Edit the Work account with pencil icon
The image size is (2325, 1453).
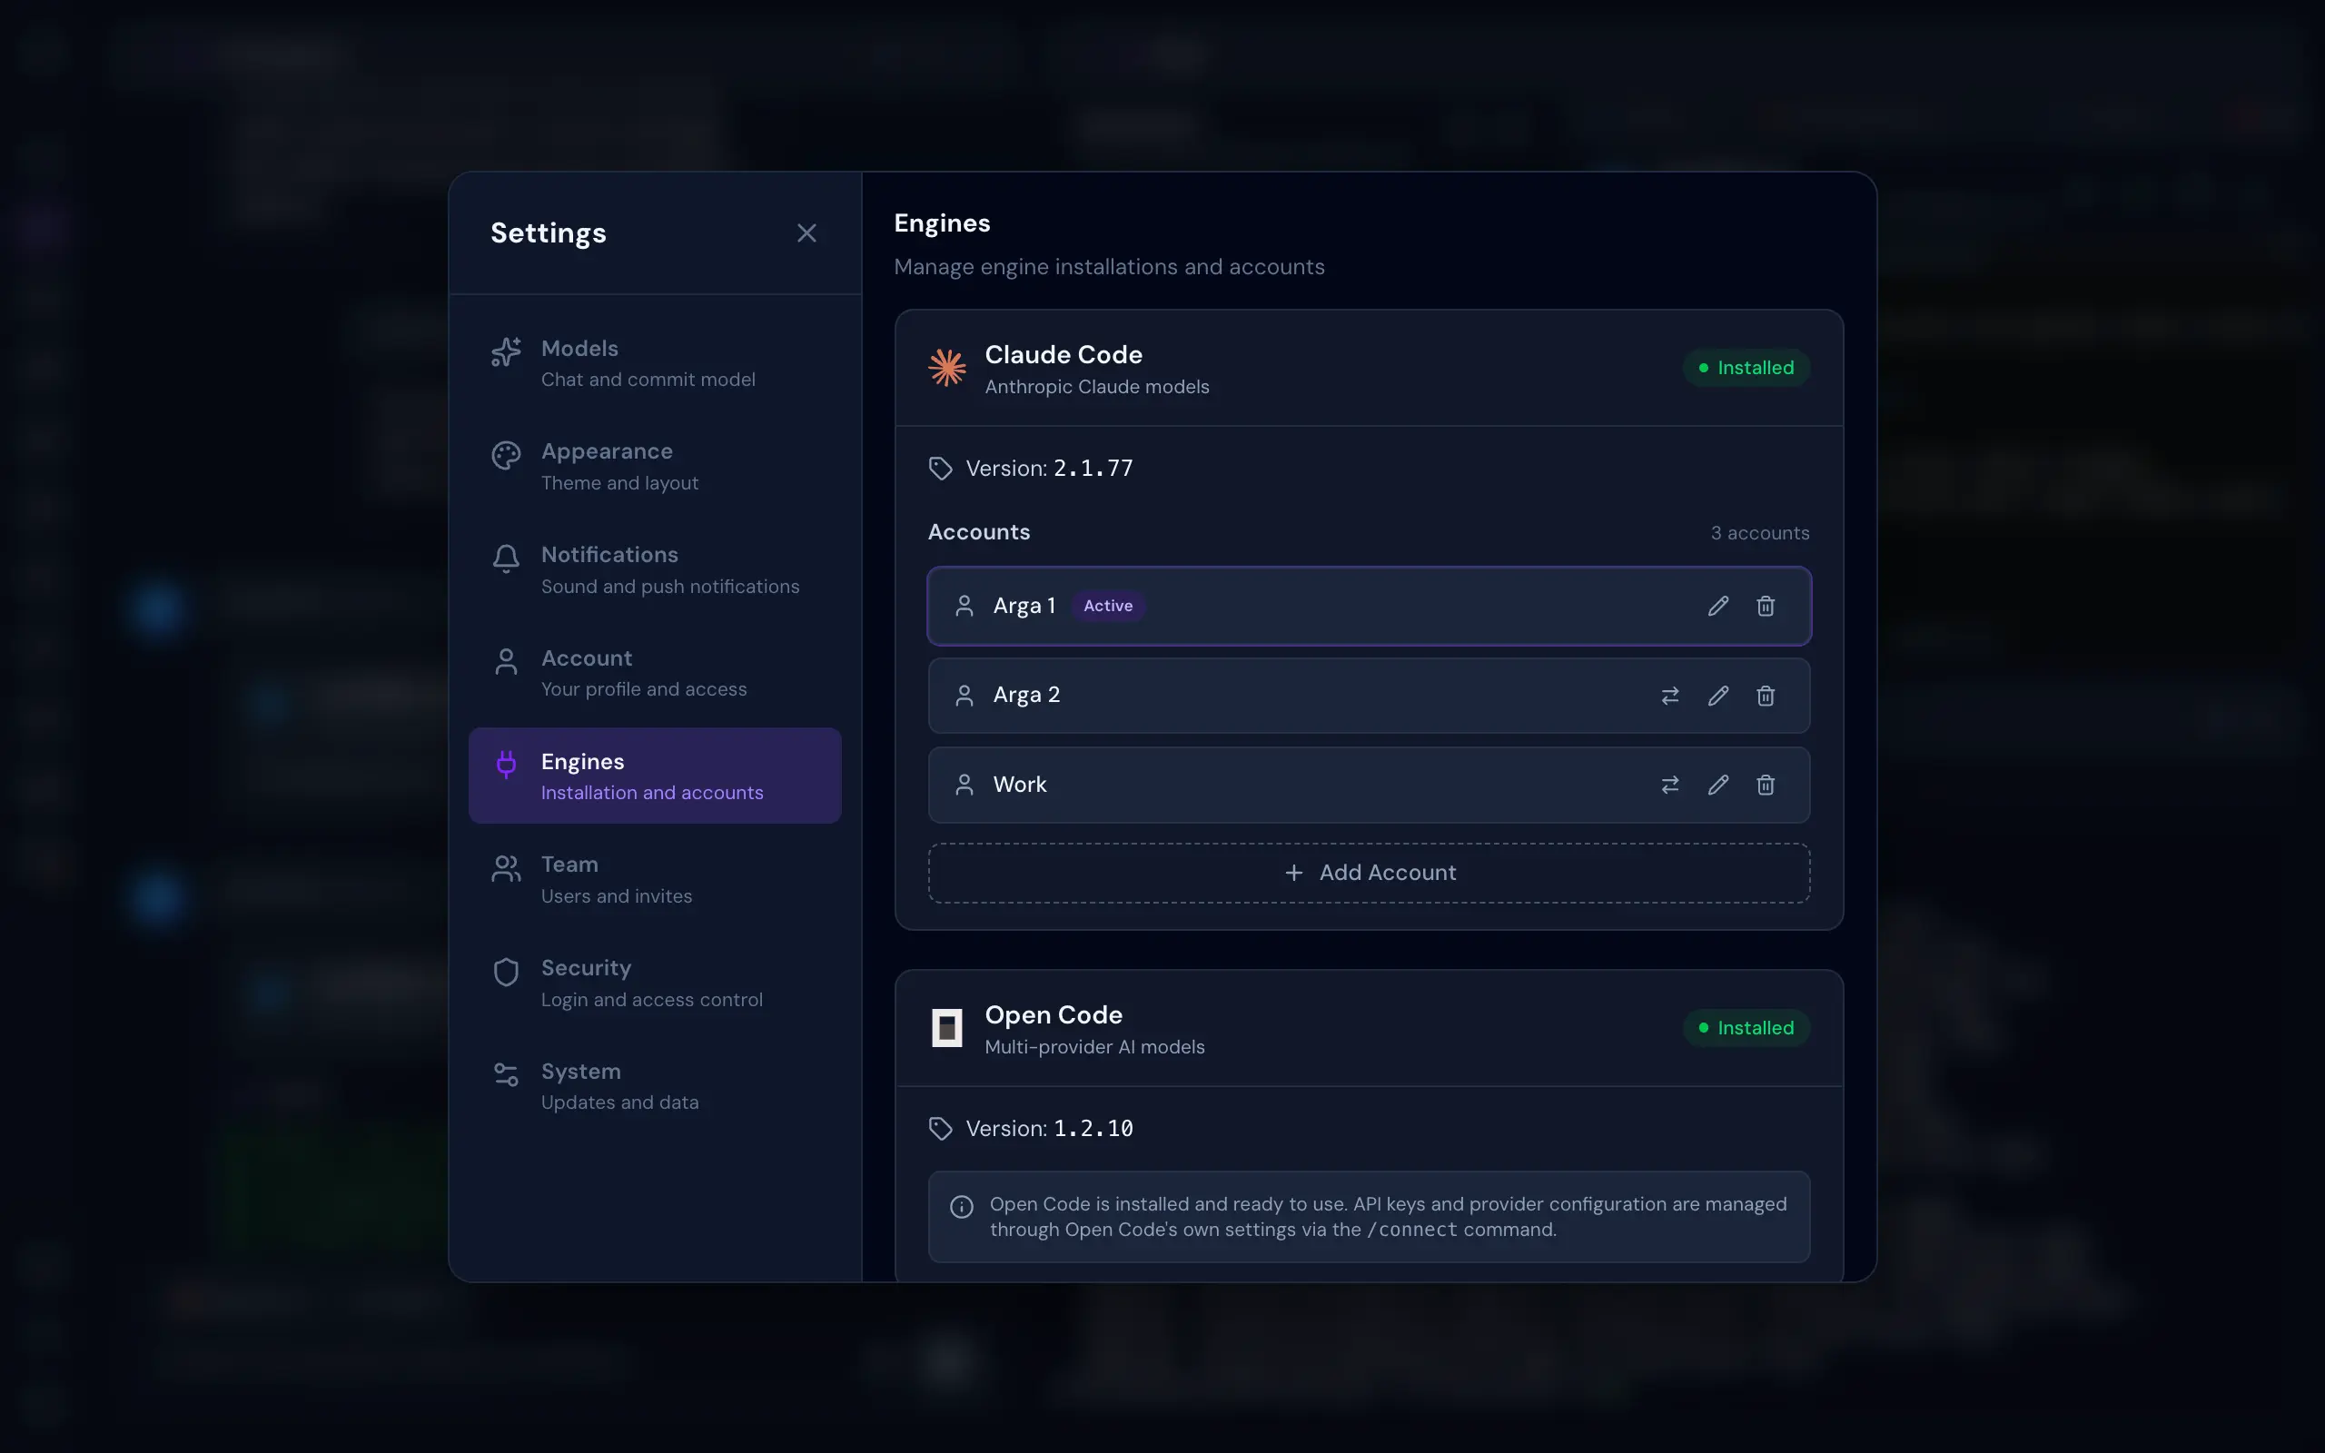tap(1717, 784)
